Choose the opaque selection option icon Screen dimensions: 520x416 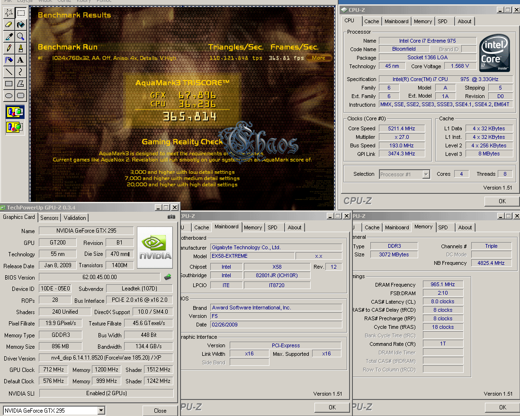tap(15, 112)
